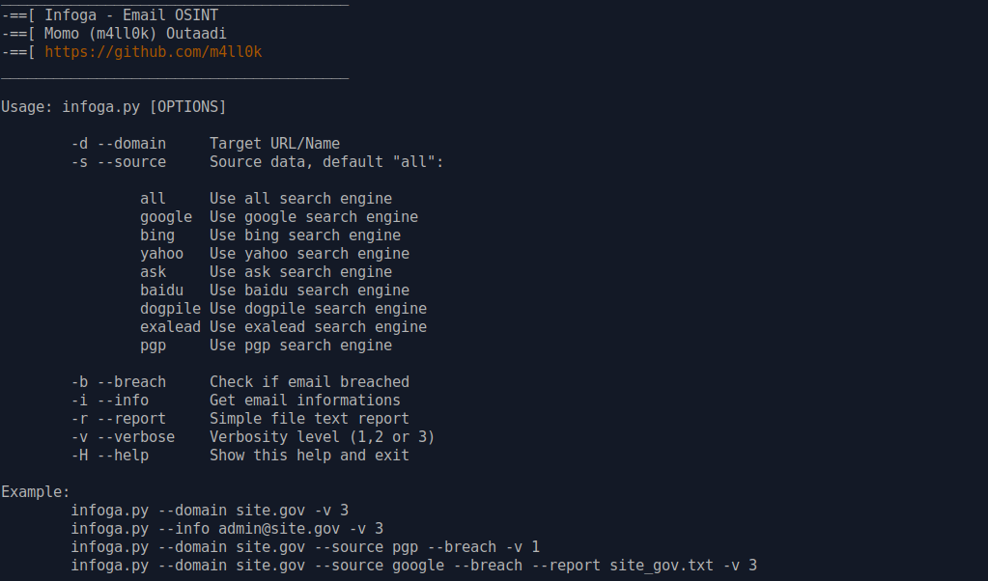Viewport: 988px width, 581px height.
Task: Click the "dogpile" source entry
Action: tap(170, 309)
